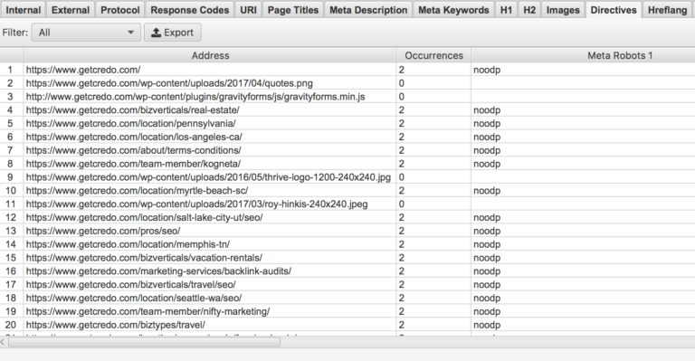Select the bizverticals/travel/seo/ URL
The height and width of the screenshot is (361, 695).
click(130, 284)
